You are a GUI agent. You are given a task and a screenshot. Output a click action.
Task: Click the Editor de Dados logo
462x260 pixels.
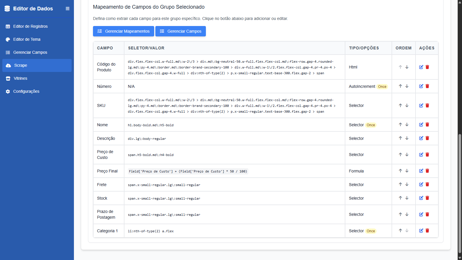click(29, 9)
